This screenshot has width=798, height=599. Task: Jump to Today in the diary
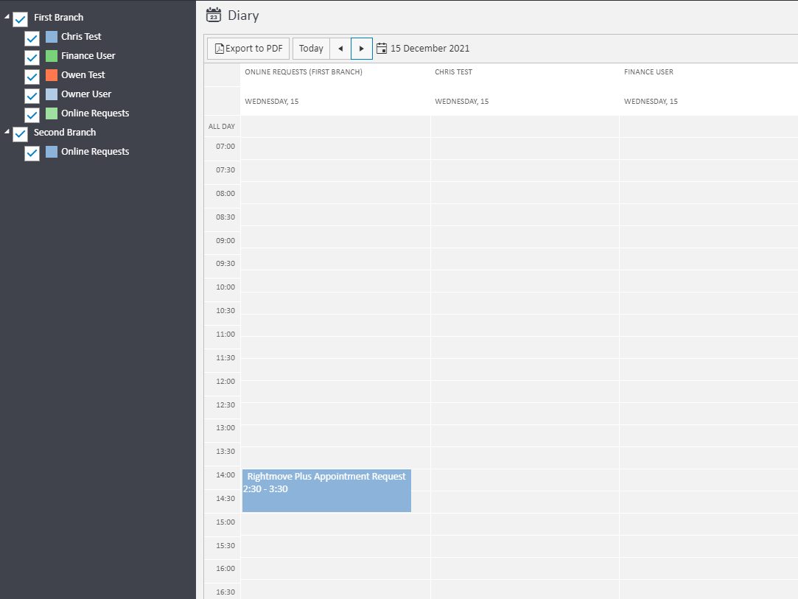point(311,49)
